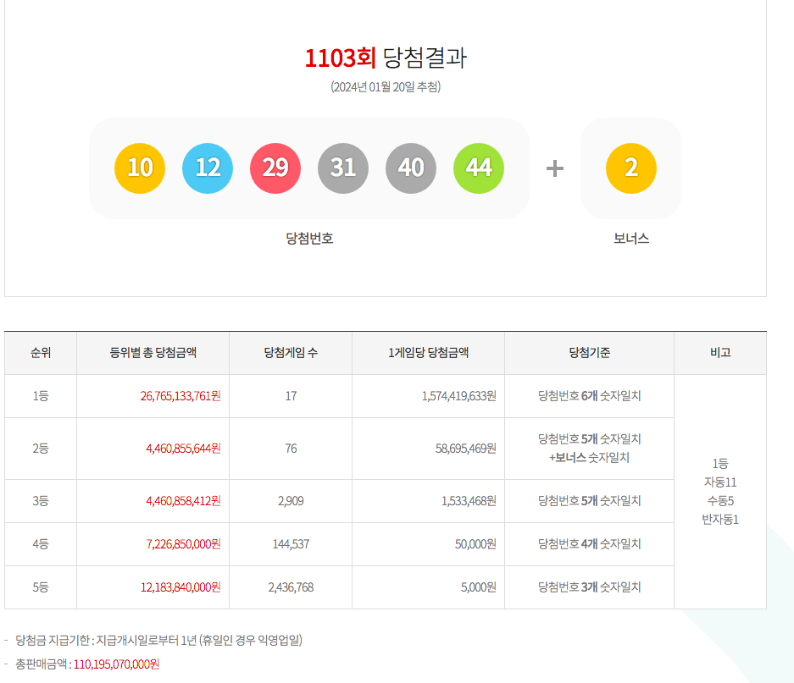
Task: Click the winner count 76
Action: 291,449
